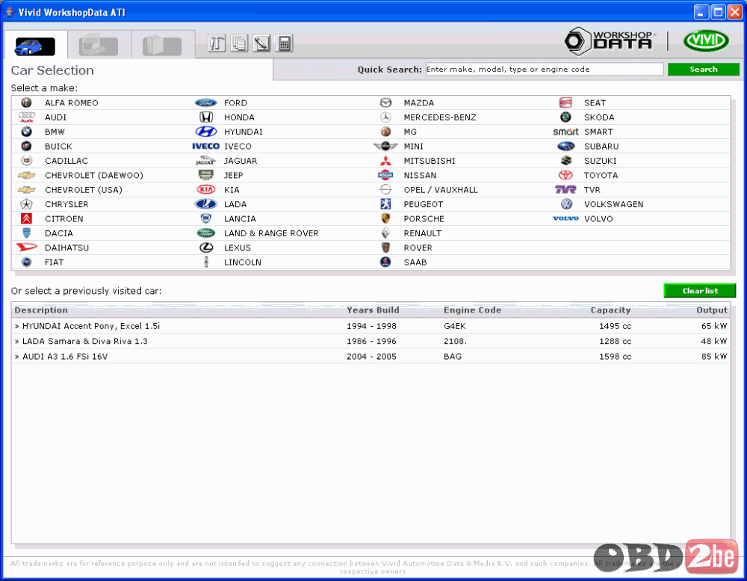Open the tools icon in the toolbar
Viewport: 747px width, 581px height.
217,43
